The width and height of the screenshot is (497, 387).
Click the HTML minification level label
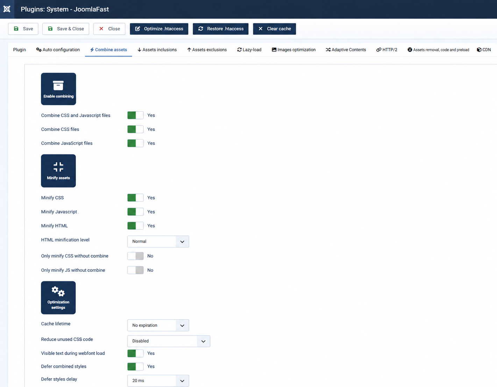pos(65,240)
